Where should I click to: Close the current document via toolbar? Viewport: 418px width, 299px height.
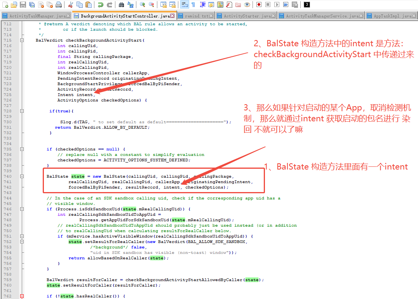[x=41, y=5]
